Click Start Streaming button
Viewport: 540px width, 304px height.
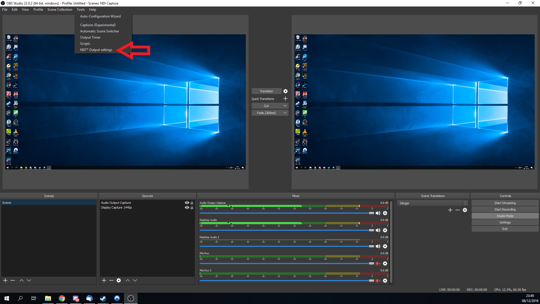(505, 203)
